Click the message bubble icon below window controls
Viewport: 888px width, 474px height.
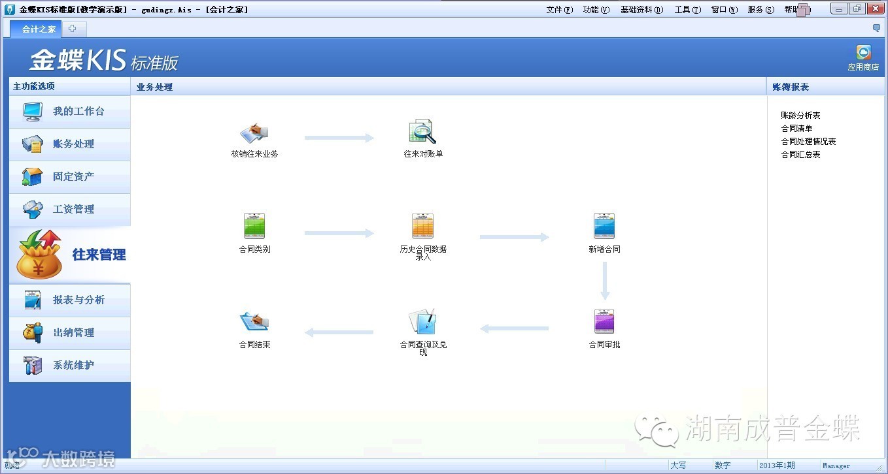[x=876, y=28]
